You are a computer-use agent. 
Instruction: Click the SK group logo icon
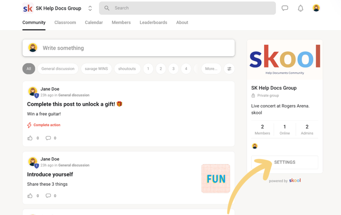pos(28,8)
